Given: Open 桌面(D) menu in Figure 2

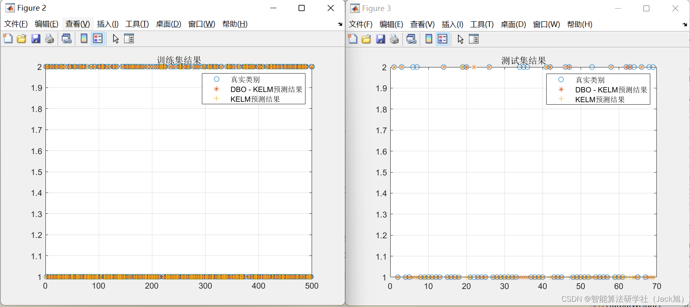Looking at the screenshot, I should tap(169, 24).
